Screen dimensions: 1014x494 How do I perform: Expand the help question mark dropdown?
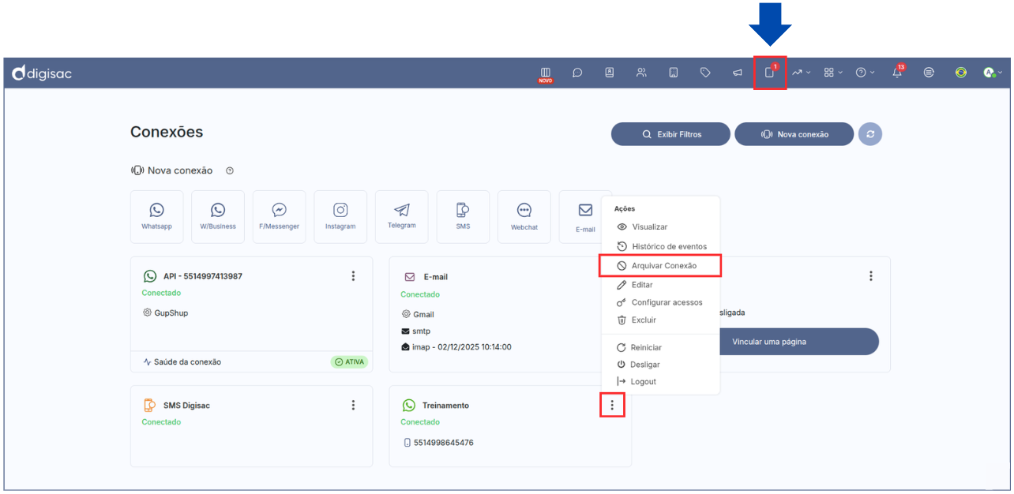tap(865, 73)
